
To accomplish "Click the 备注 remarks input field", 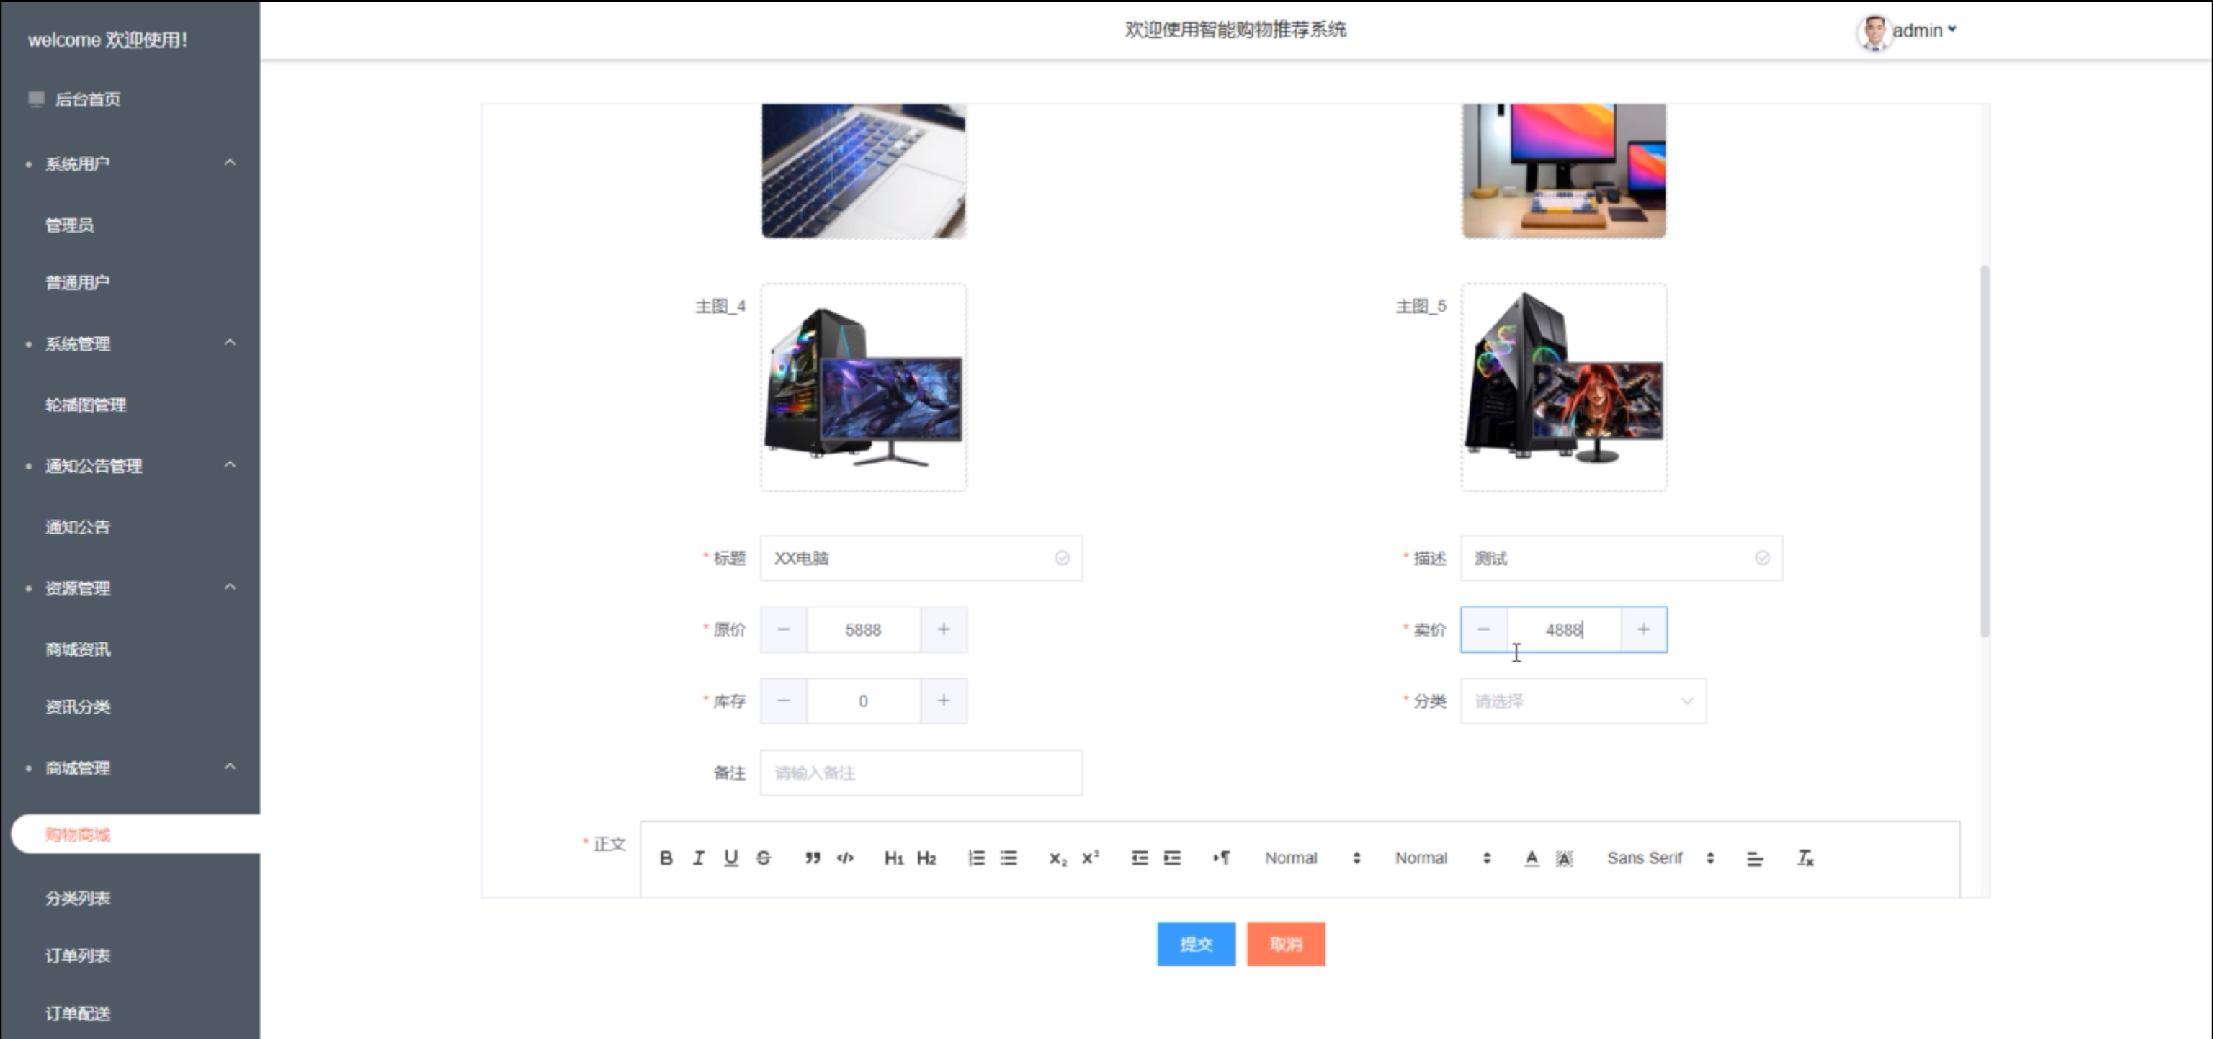I will (x=920, y=773).
